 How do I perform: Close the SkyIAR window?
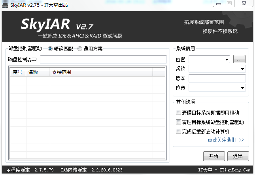pos(244,4)
